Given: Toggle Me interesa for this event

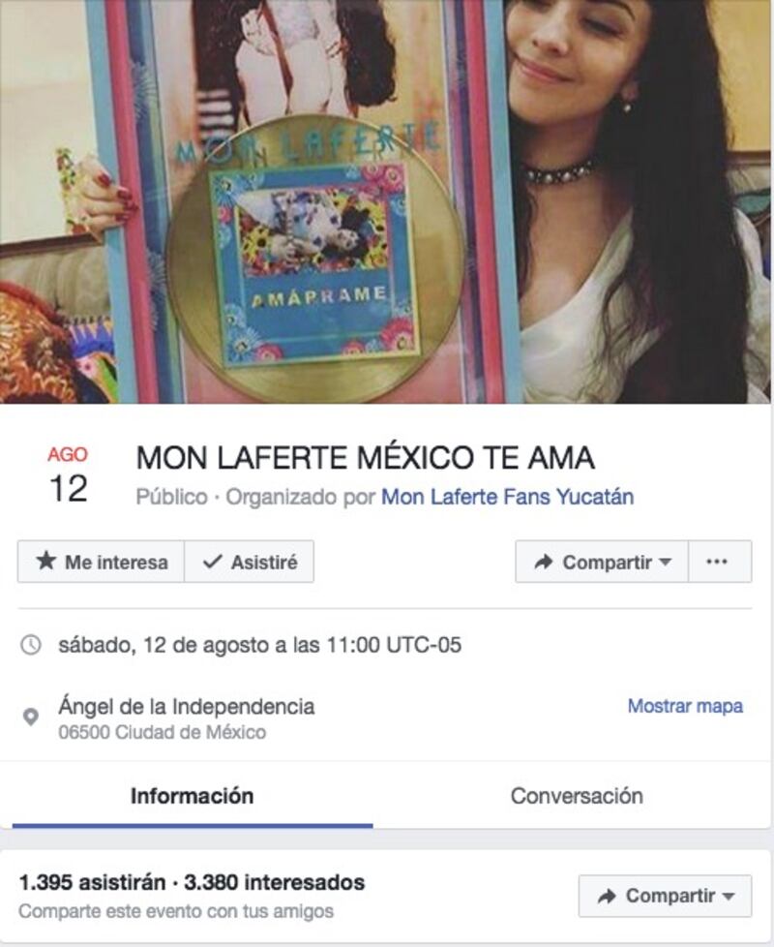Looking at the screenshot, I should [x=101, y=562].
